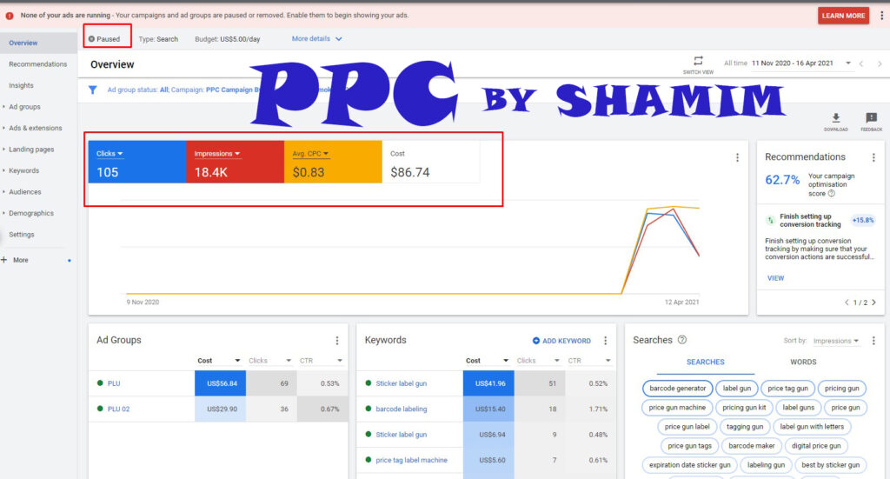
Task: Click the plus icon beside More
Action: click(x=4, y=260)
